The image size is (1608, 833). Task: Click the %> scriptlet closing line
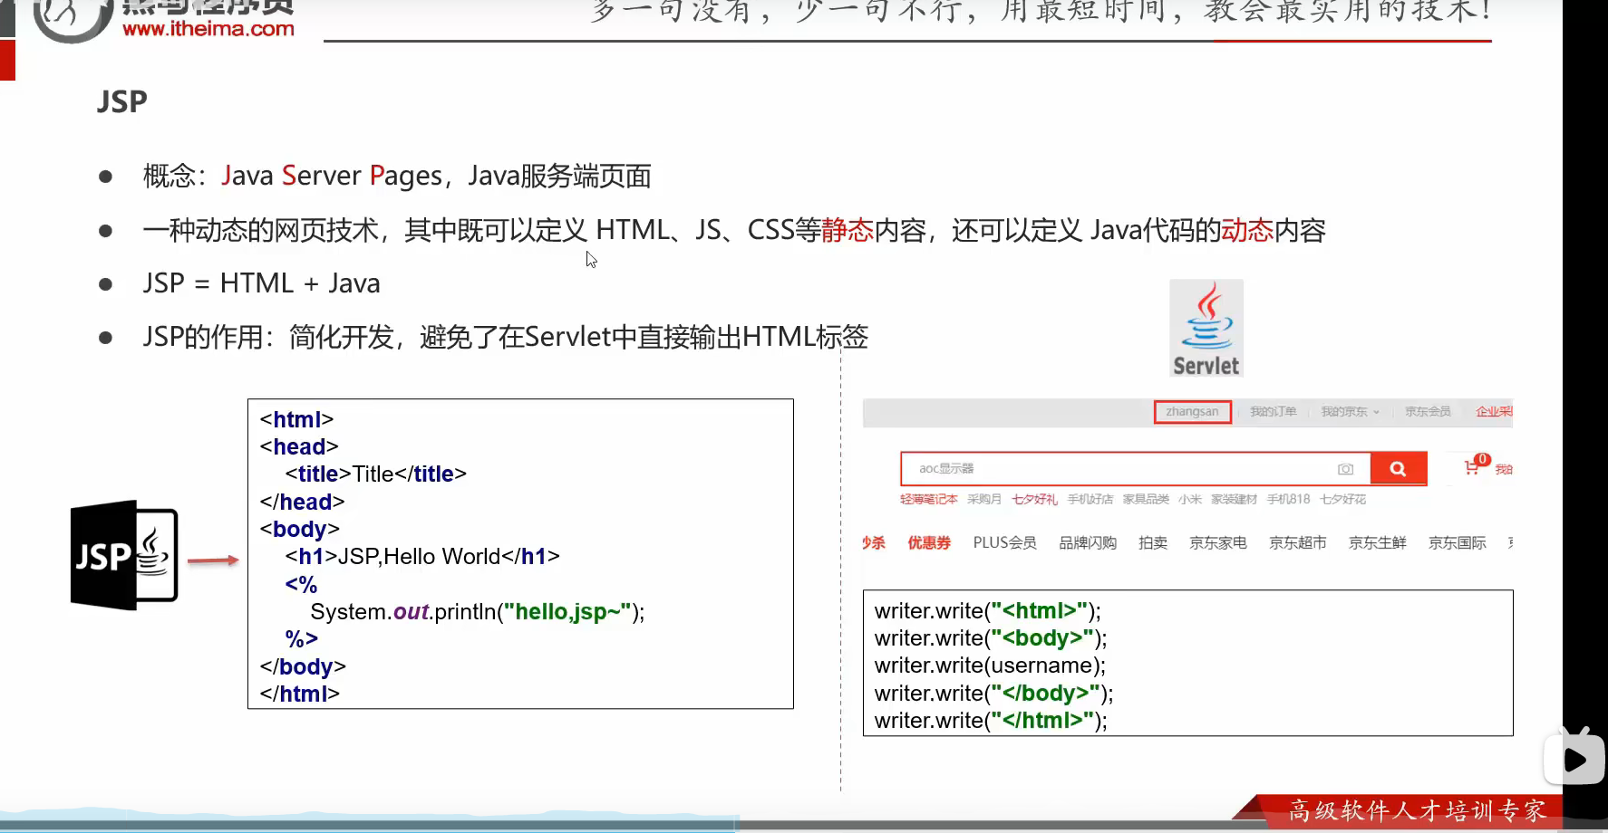pyautogui.click(x=302, y=639)
